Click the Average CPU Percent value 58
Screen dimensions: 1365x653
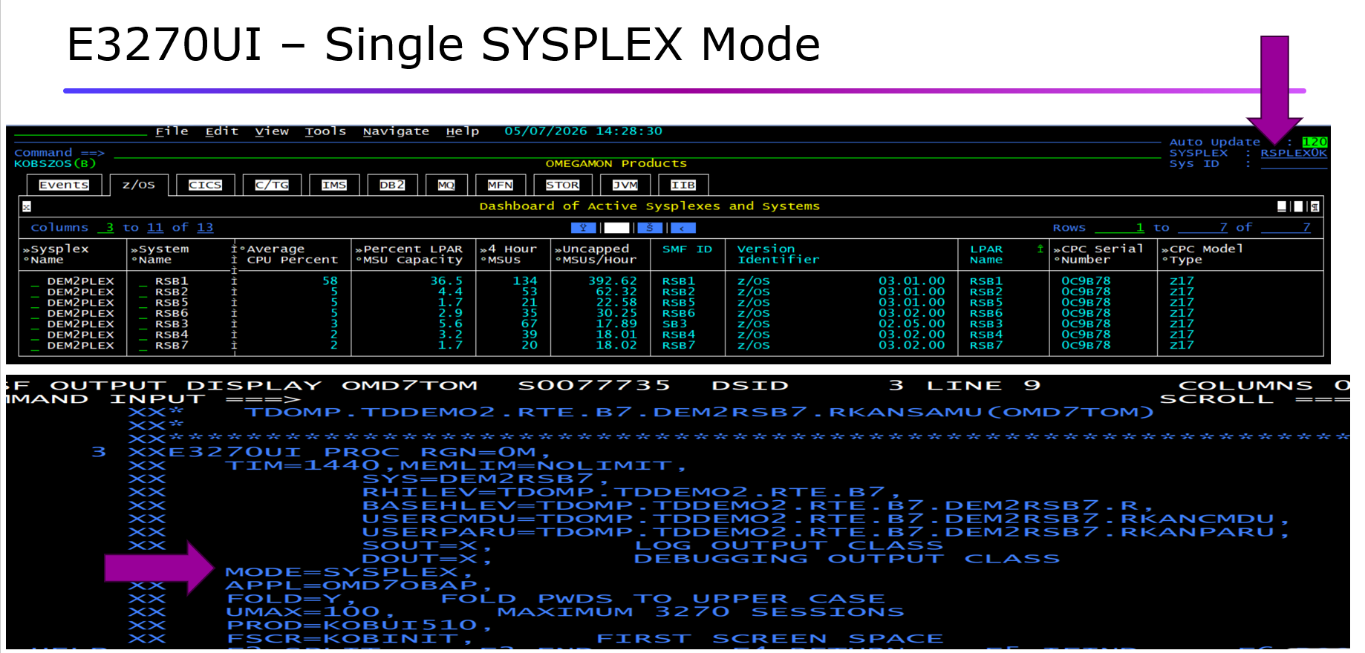(330, 281)
